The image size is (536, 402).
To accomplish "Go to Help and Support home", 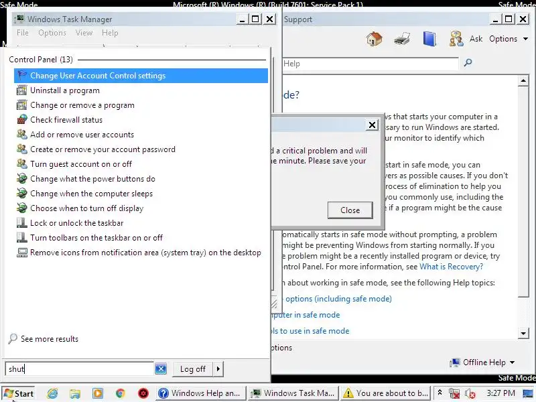I will click(x=375, y=39).
